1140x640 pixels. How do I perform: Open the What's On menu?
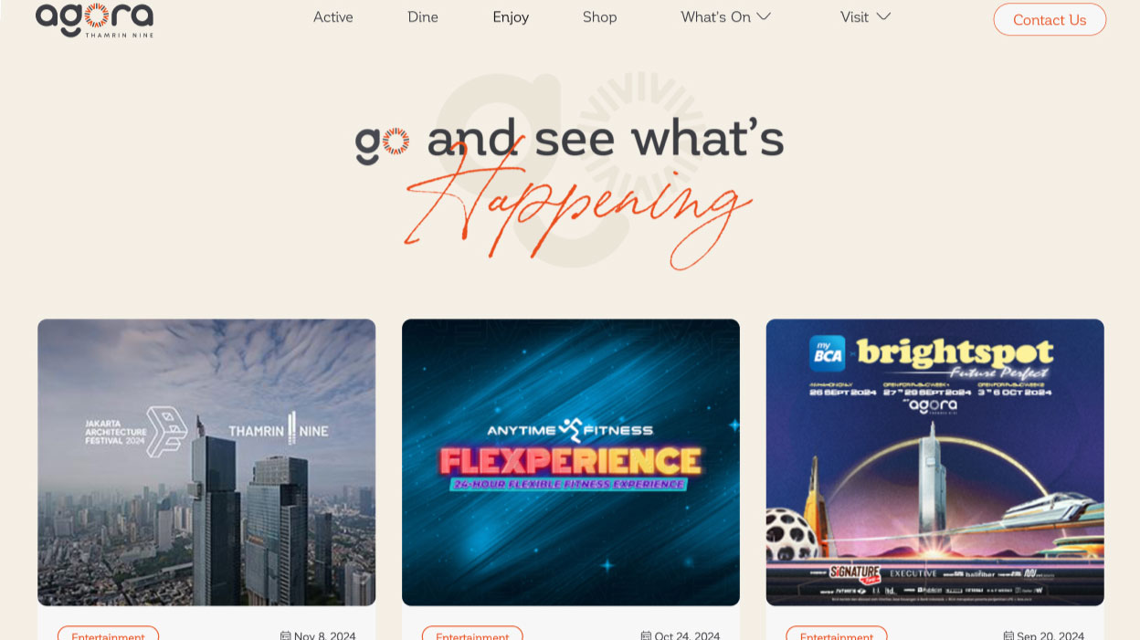pyautogui.click(x=715, y=16)
